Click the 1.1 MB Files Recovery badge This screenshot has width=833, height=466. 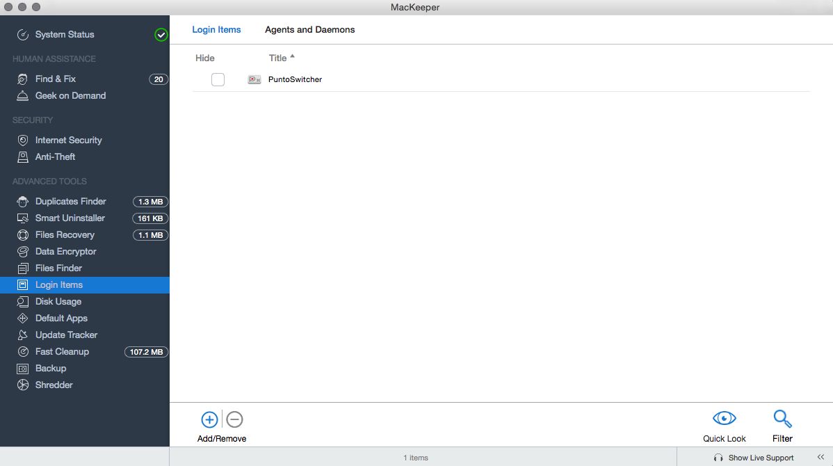150,235
